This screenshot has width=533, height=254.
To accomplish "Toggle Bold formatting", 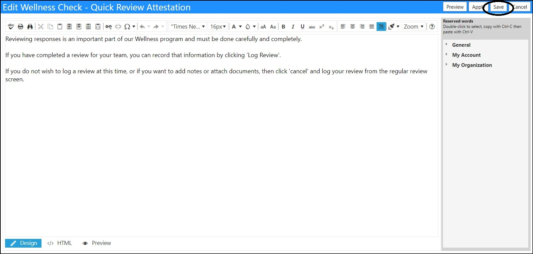I will [x=284, y=27].
